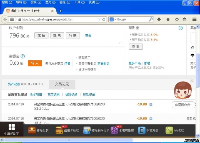The width and height of the screenshot is (200, 143).
Task: Click the site identity icon left of URL
Action: tap(12, 19)
